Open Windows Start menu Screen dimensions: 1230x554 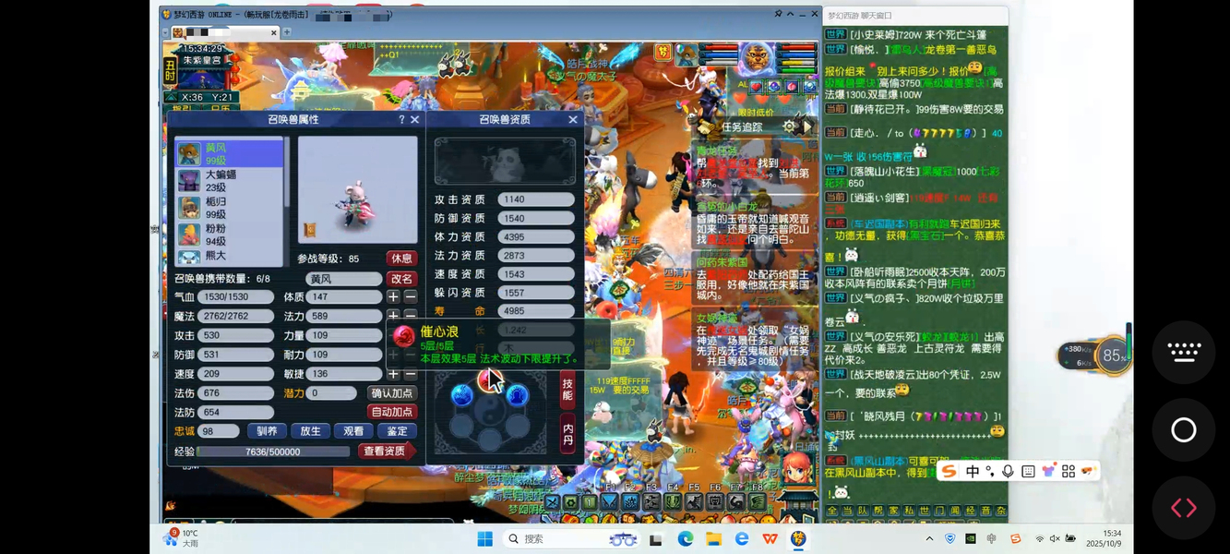coord(484,539)
